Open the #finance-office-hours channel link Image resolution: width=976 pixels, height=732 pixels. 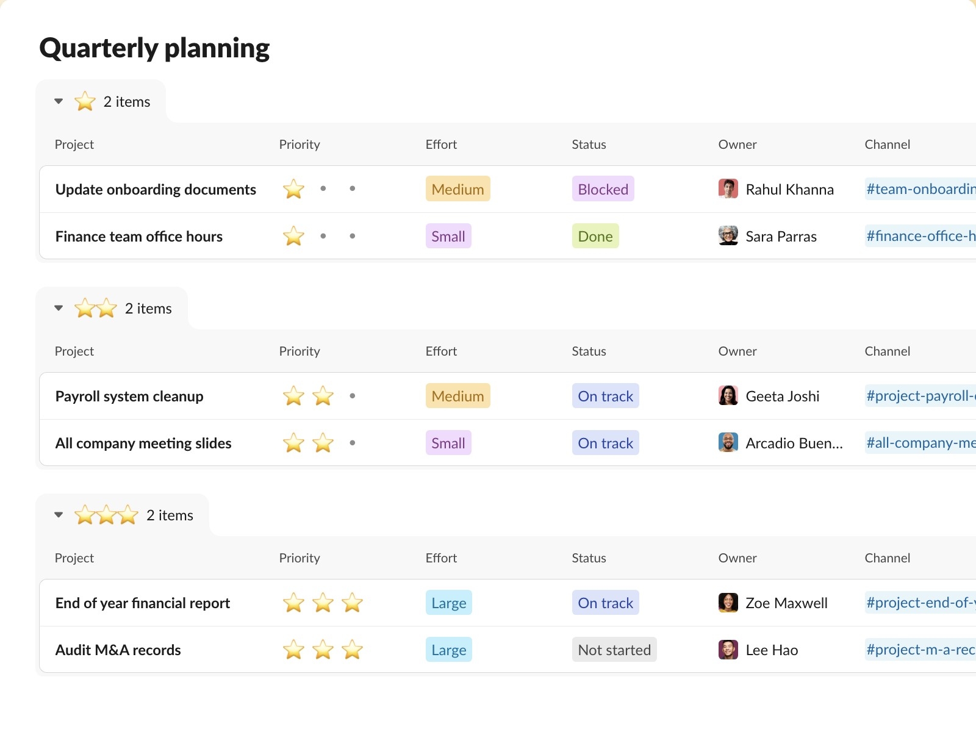(920, 236)
